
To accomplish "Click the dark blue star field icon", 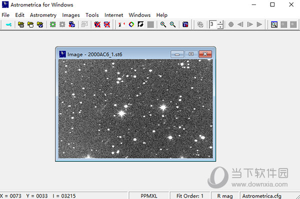I will pos(185,24).
